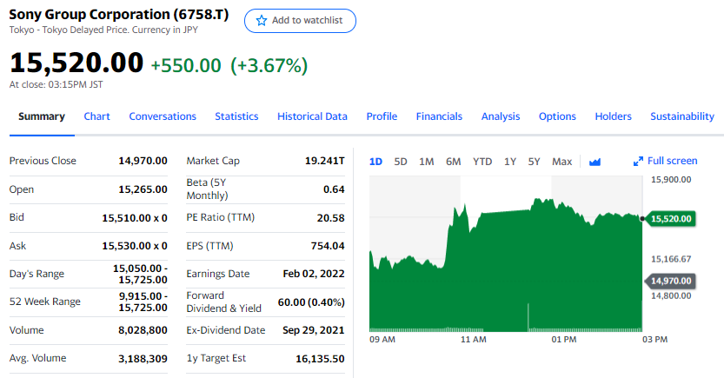This screenshot has width=724, height=378.
Task: Go to the Conversations tab
Action: tap(163, 116)
